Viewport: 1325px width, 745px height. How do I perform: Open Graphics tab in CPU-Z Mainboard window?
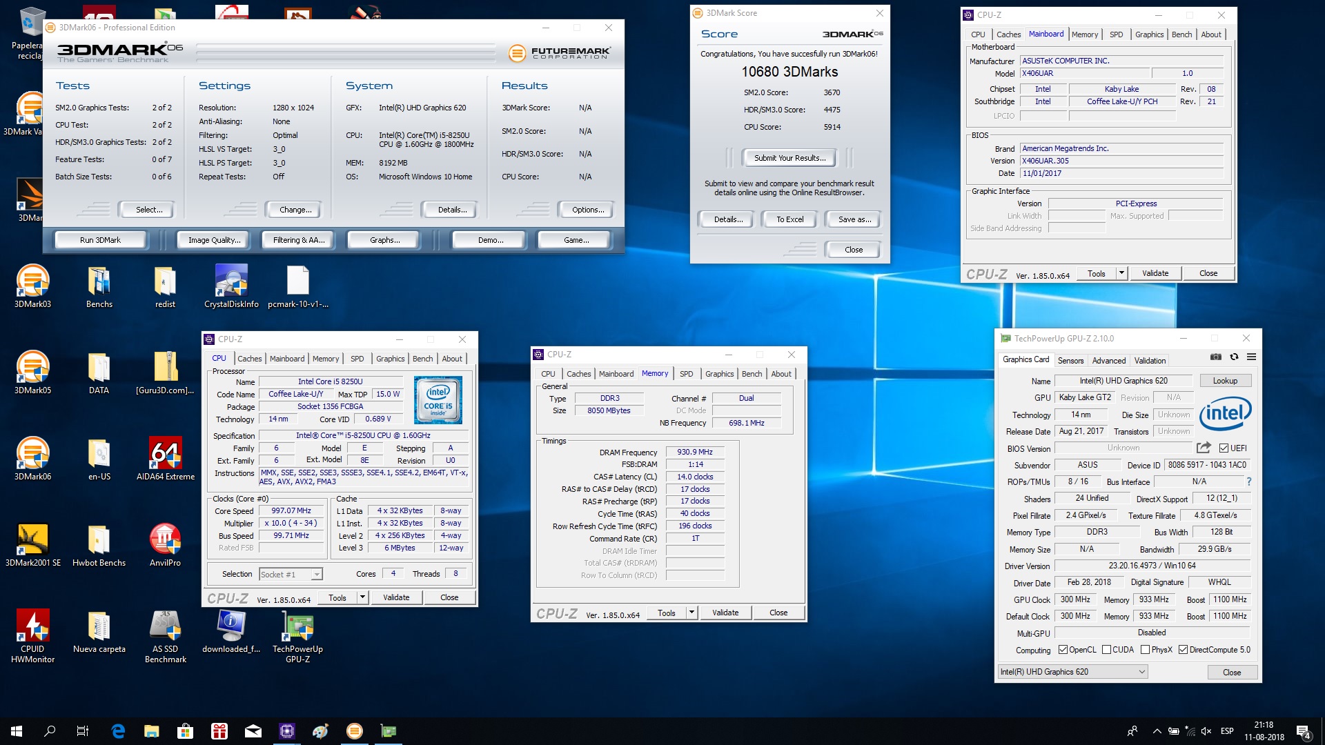(x=1149, y=34)
